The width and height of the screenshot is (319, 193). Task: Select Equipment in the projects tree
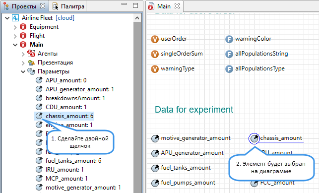(44, 27)
